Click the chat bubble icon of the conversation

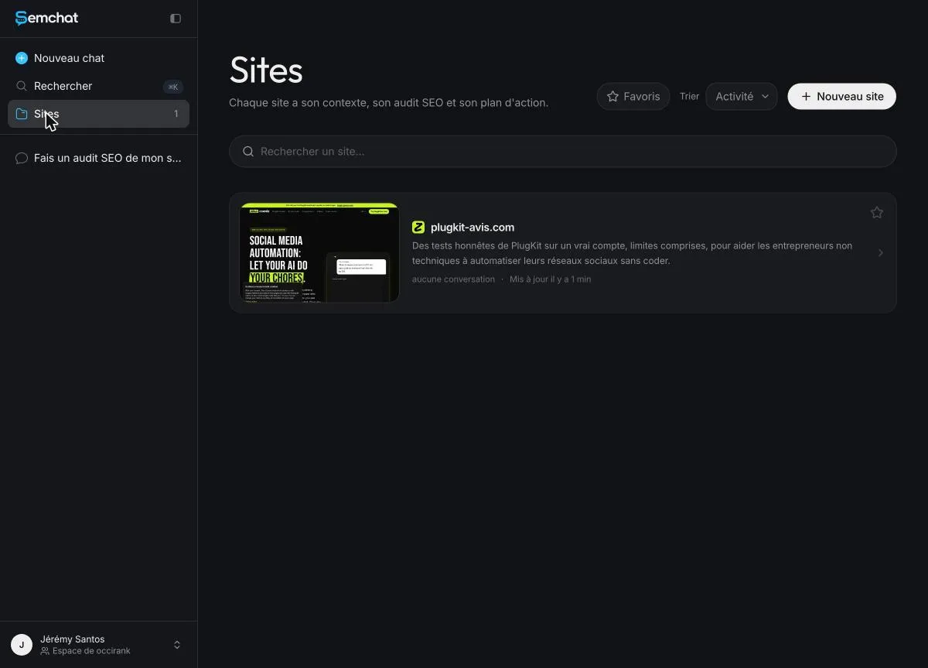pos(22,158)
